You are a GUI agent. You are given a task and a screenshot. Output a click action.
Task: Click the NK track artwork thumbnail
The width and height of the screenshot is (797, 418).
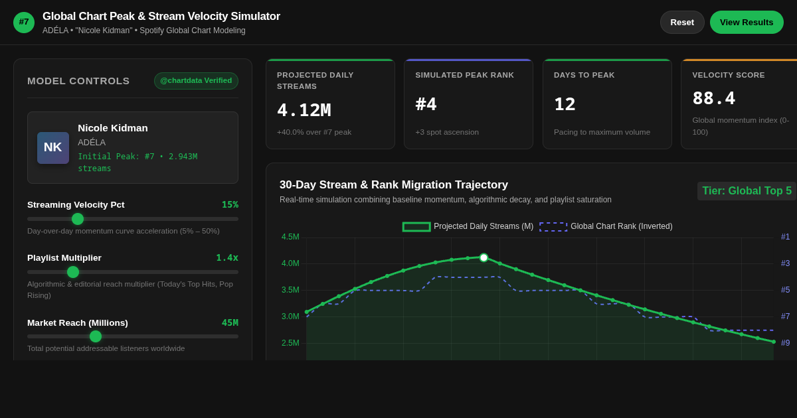pyautogui.click(x=53, y=147)
